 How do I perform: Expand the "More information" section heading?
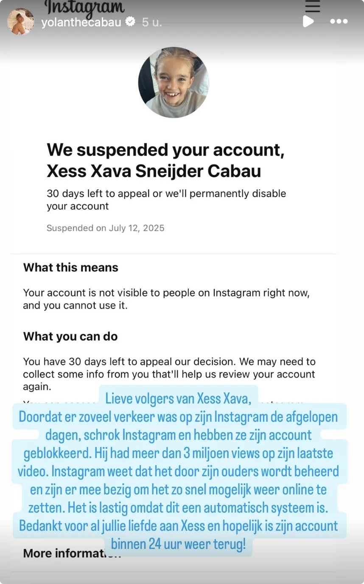tap(64, 553)
